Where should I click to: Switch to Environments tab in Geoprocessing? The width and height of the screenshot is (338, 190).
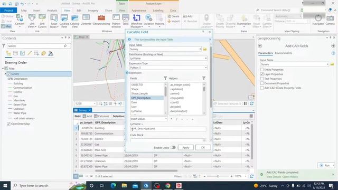pos(283,53)
